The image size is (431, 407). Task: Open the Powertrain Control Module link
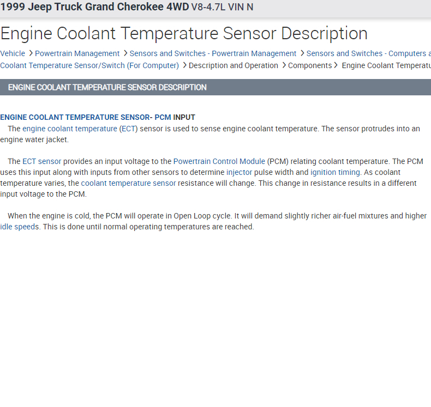tap(219, 161)
